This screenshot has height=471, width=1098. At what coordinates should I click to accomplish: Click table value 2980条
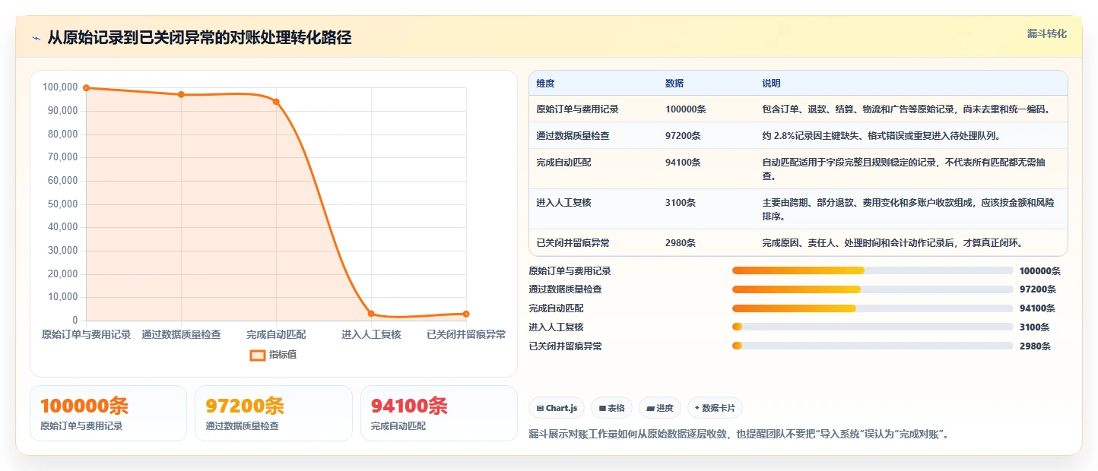click(x=680, y=243)
